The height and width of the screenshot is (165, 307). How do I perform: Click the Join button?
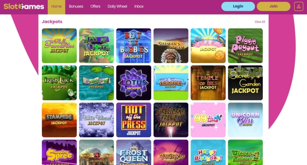(274, 6)
